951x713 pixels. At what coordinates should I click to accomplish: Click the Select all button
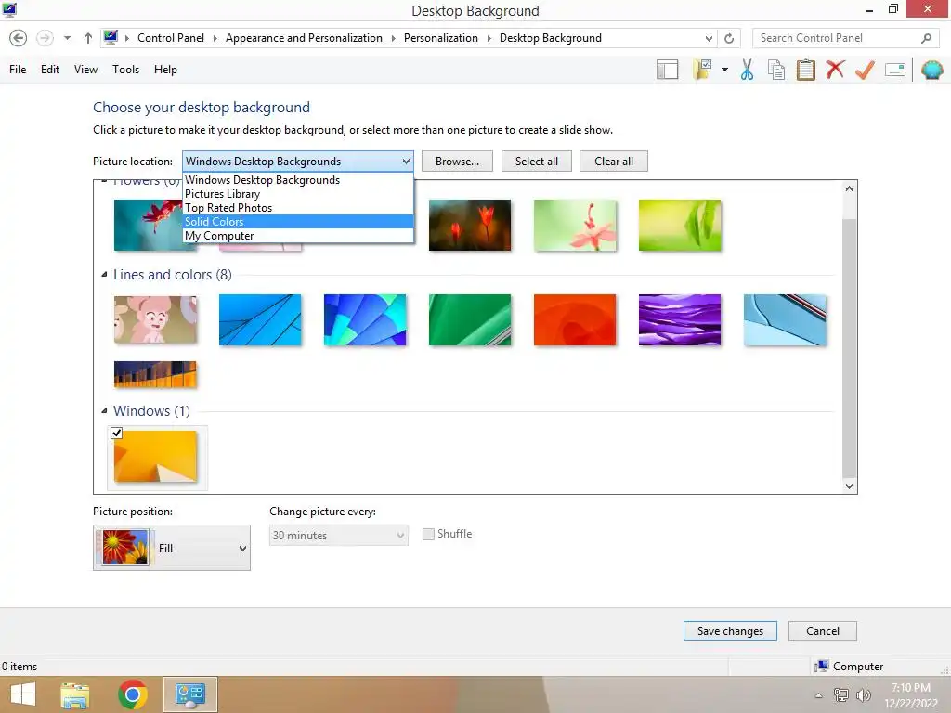(537, 162)
